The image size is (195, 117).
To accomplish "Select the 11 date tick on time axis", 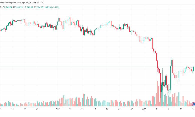I will (82, 109).
